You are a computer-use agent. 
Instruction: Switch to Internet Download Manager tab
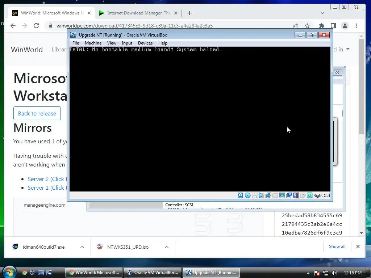138,13
